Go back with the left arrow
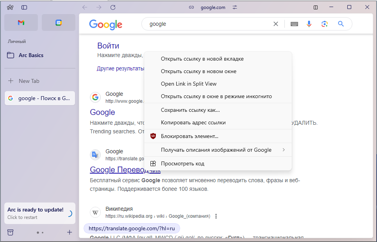 click(85, 7)
